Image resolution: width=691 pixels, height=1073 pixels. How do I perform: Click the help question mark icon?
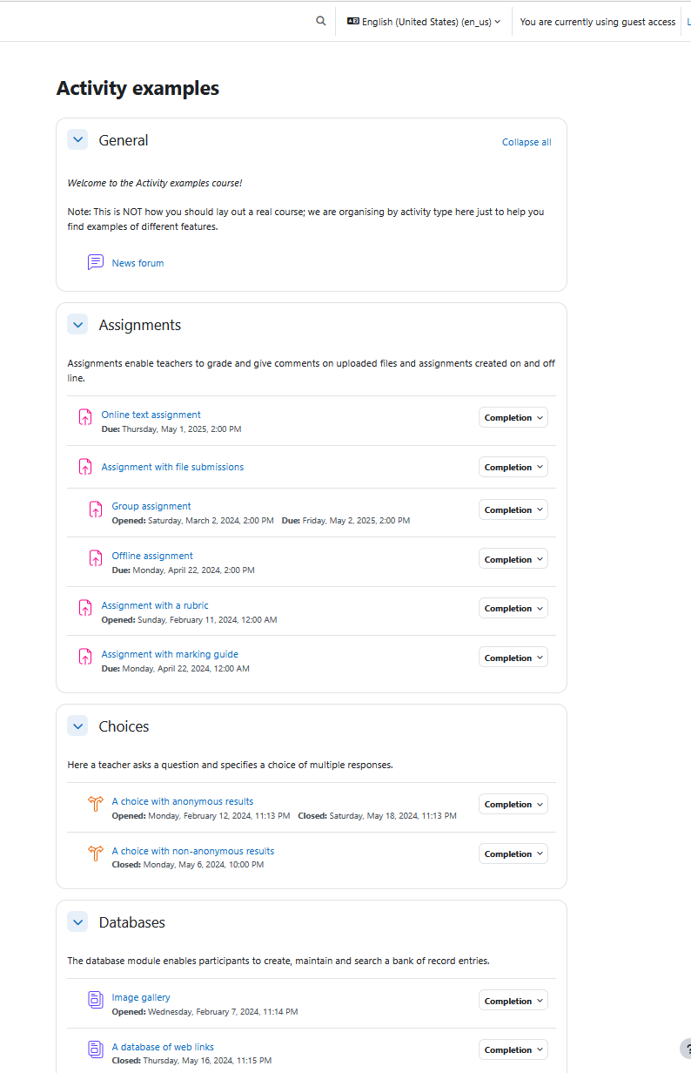tap(686, 1049)
